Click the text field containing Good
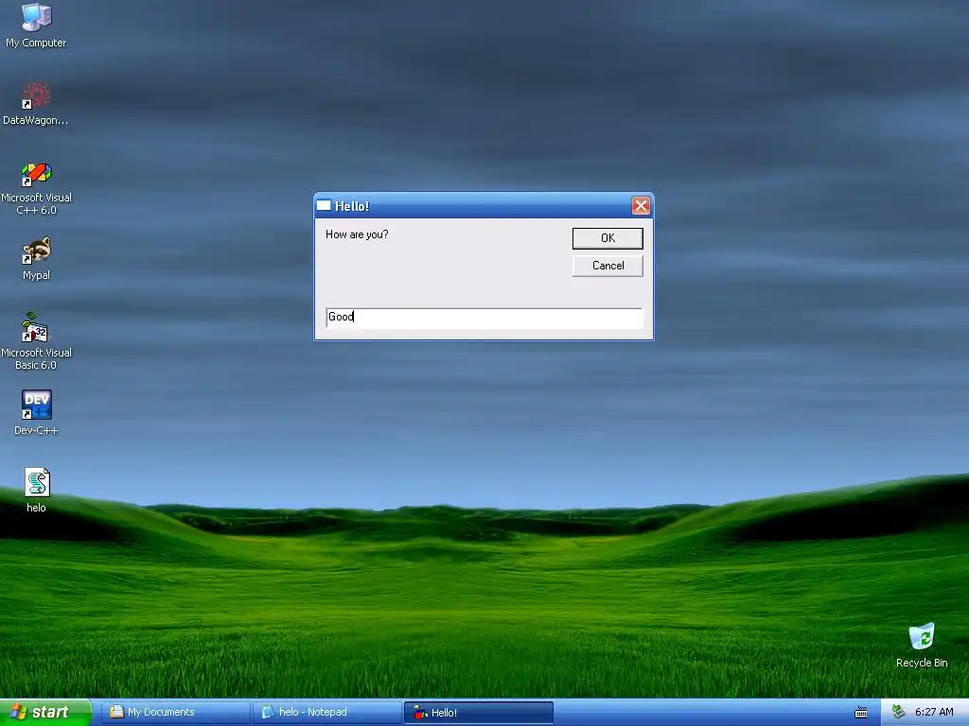The height and width of the screenshot is (726, 969). click(x=484, y=318)
